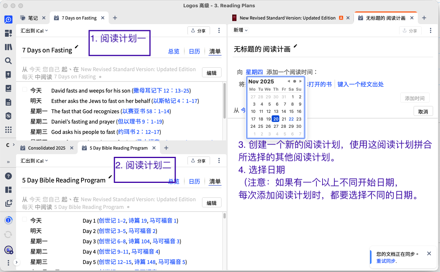Open the user profile avatar icon
The width and height of the screenshot is (440, 272).
click(x=8, y=249)
